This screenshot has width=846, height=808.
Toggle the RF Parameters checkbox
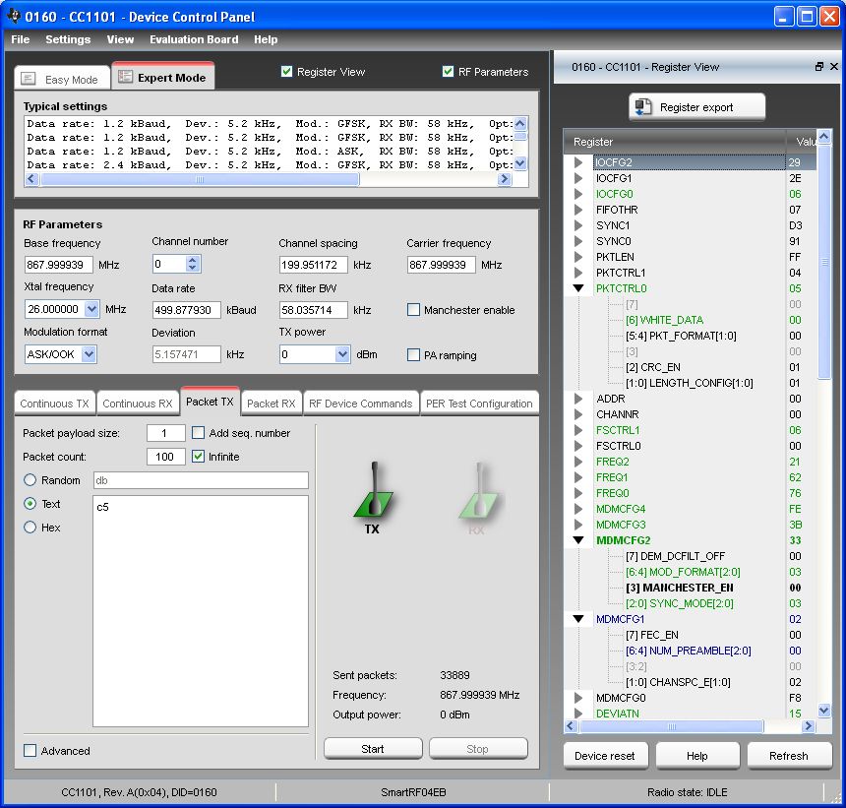448,71
